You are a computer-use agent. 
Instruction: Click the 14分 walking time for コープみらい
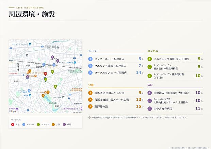point(140,72)
